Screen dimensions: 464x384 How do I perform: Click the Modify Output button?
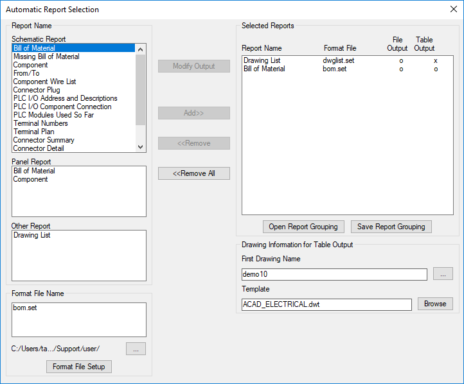194,66
